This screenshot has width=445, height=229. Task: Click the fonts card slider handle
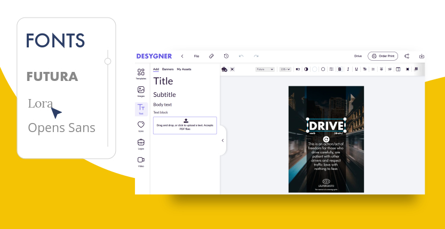[108, 61]
